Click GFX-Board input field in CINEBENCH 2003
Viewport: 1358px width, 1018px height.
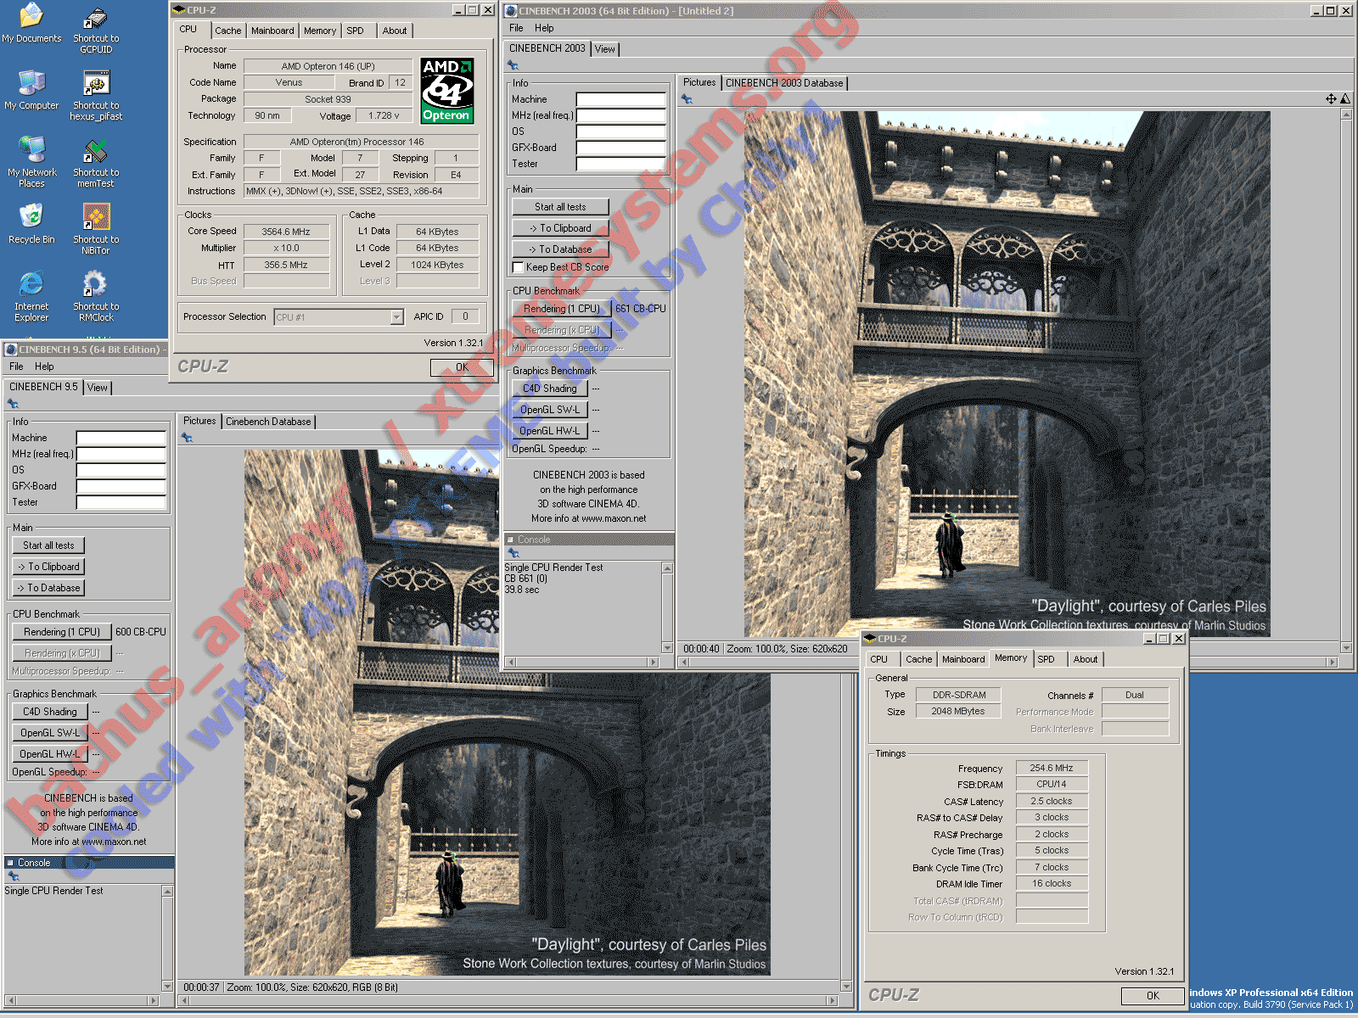[621, 148]
